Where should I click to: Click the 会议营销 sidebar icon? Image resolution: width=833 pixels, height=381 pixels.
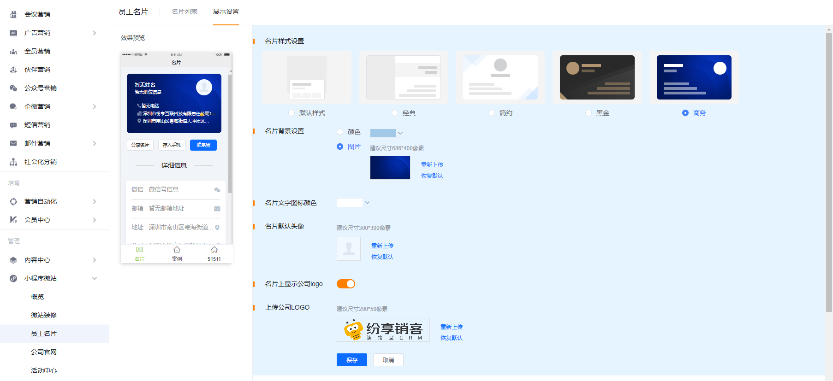point(13,14)
